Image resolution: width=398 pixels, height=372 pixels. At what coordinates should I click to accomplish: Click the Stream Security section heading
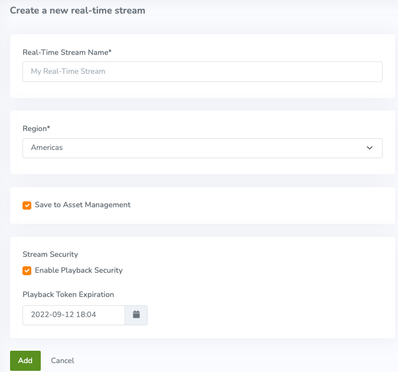50,254
